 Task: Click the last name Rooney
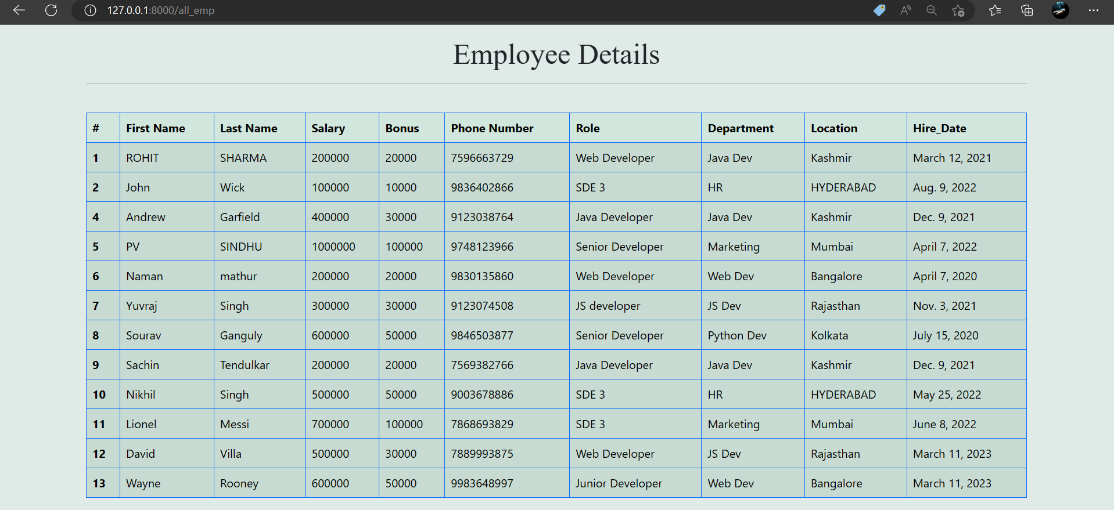click(x=239, y=483)
